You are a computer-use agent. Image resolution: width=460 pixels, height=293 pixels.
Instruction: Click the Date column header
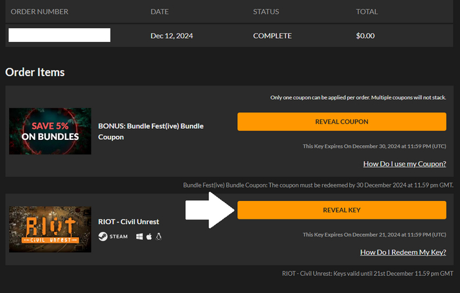click(160, 12)
